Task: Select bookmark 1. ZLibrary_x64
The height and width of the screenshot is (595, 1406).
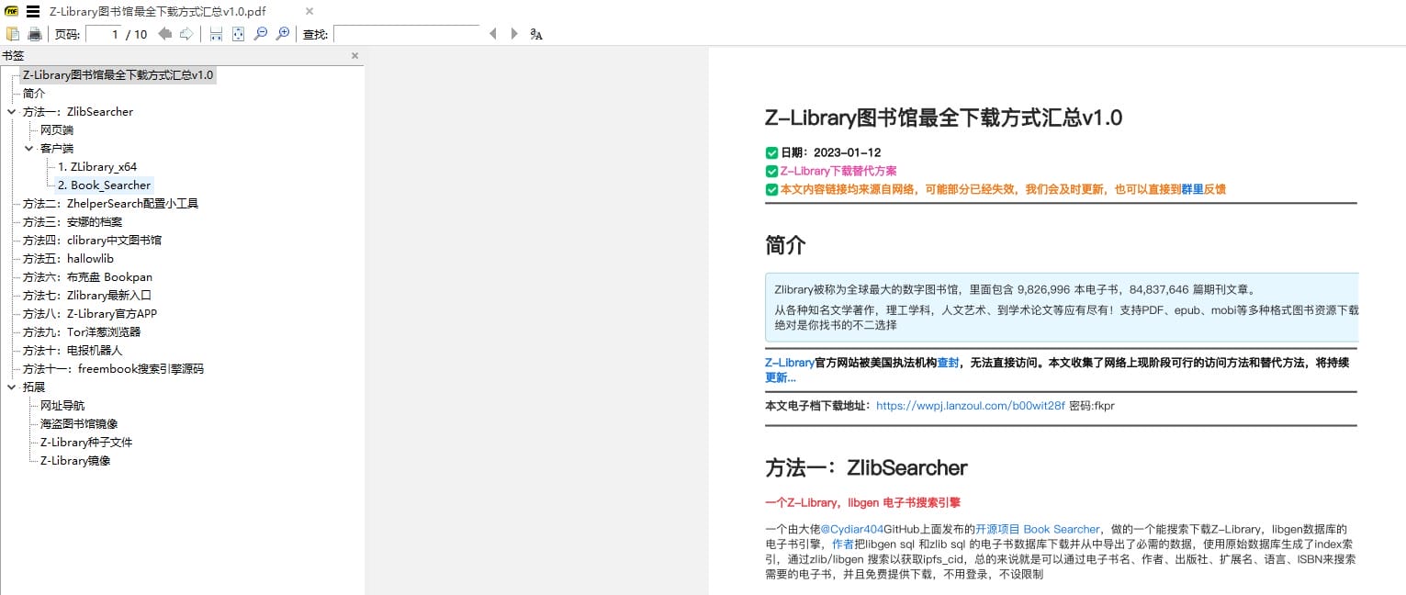Action: [x=97, y=167]
